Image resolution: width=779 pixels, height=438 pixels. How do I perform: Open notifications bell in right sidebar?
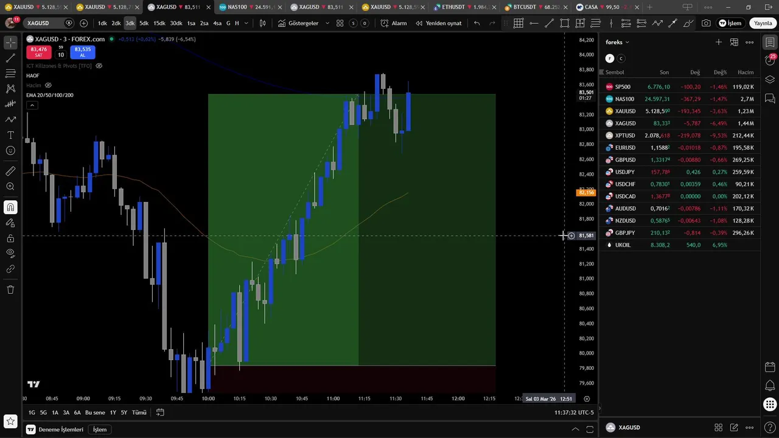pos(770,386)
